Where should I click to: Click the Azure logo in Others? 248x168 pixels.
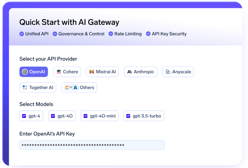[x=76, y=88]
